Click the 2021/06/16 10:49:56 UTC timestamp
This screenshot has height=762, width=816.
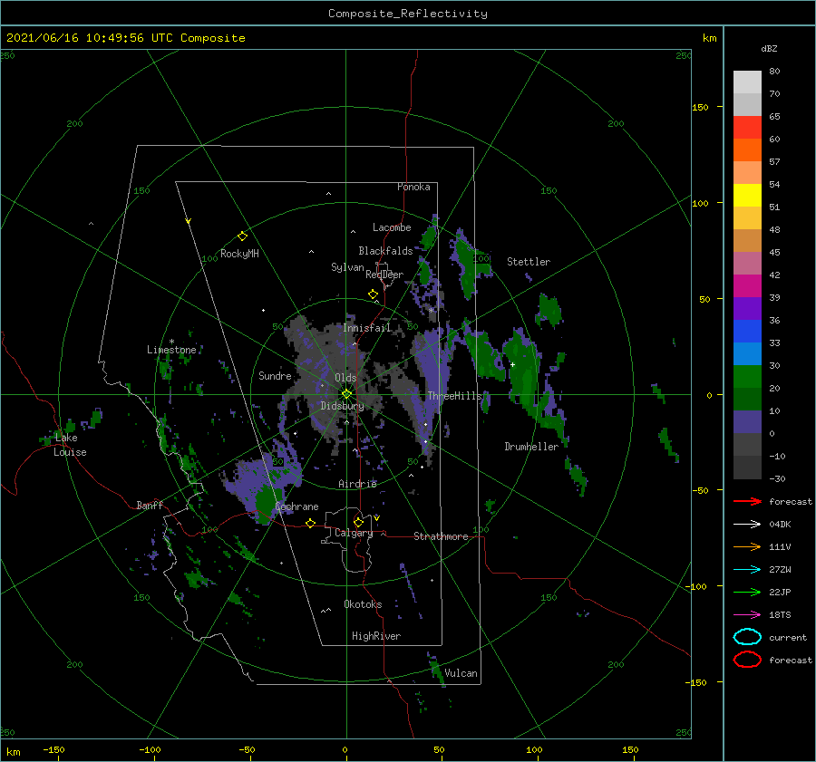125,38
